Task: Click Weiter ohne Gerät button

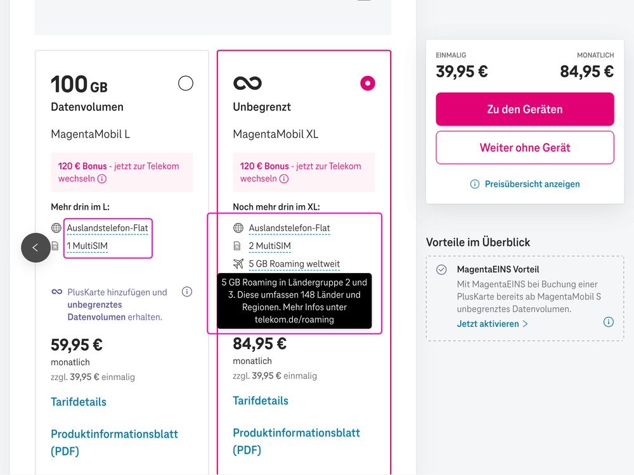Action: tap(524, 148)
